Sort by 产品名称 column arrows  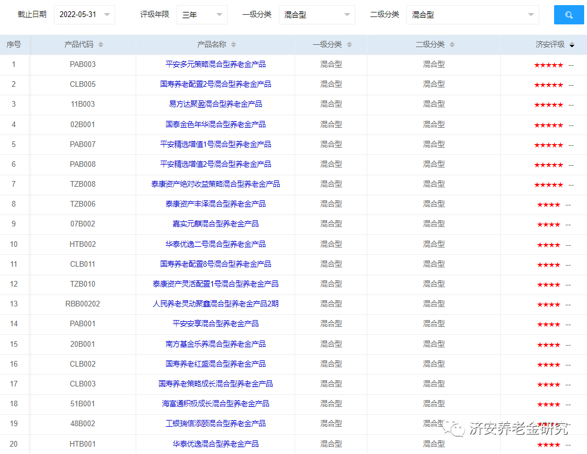pos(233,44)
